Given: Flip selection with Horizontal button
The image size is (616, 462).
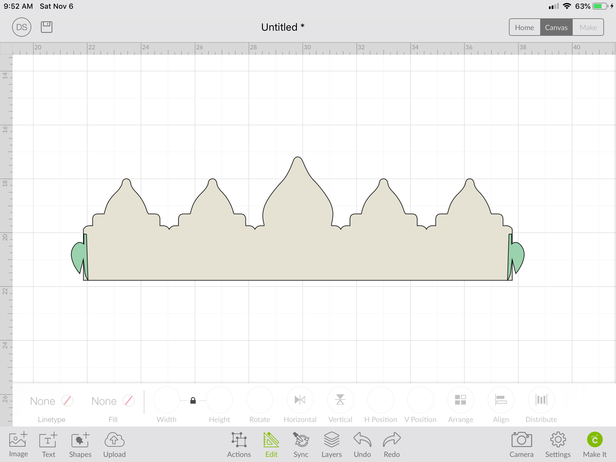Looking at the screenshot, I should click(300, 400).
